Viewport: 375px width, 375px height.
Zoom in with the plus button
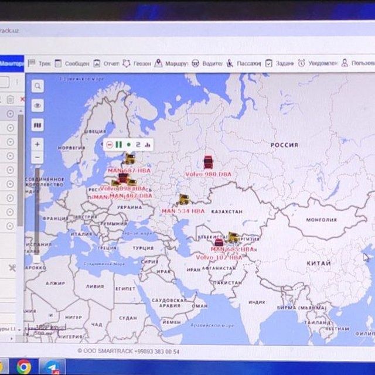[x=37, y=144]
